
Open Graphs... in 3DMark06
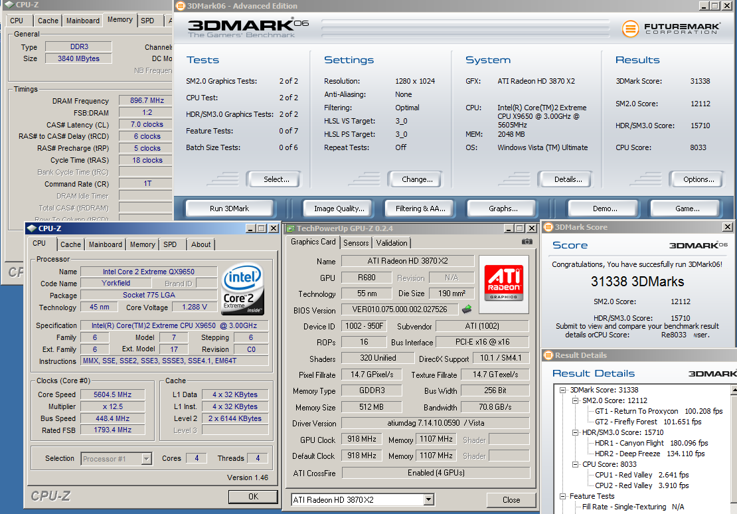(x=503, y=209)
